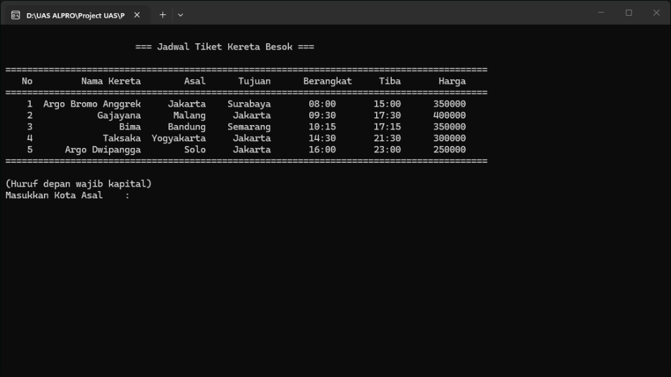Click origin city 'Solo'

coord(195,150)
